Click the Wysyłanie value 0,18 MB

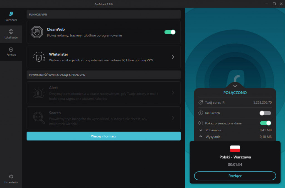(266, 137)
